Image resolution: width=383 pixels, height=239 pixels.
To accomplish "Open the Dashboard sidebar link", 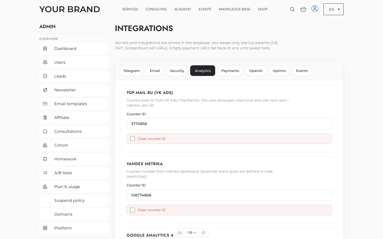I will 74,49.
